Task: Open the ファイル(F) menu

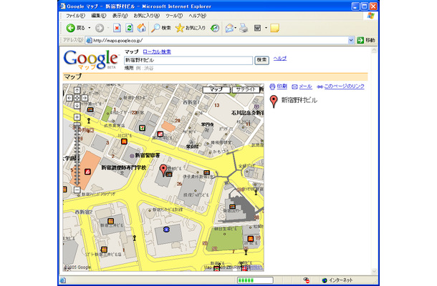Action: 75,16
